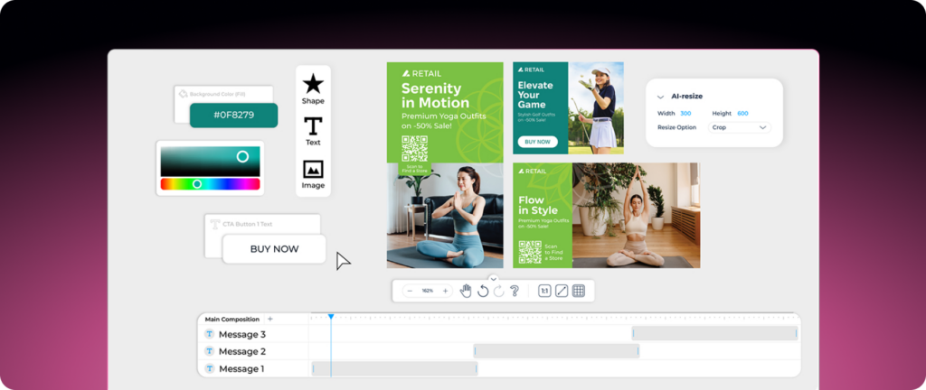The height and width of the screenshot is (390, 926).
Task: Select the Main Composition tab
Action: click(231, 320)
